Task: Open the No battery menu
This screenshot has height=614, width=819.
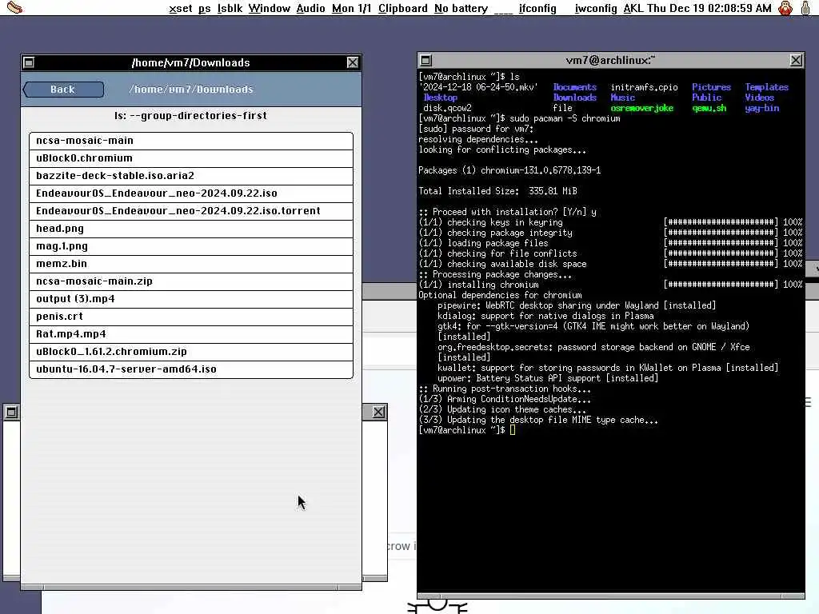Action: (461, 8)
